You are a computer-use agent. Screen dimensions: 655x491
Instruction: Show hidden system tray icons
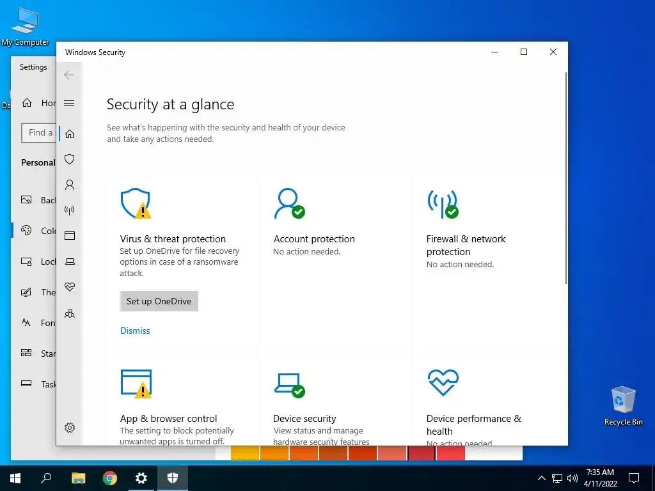(541, 478)
